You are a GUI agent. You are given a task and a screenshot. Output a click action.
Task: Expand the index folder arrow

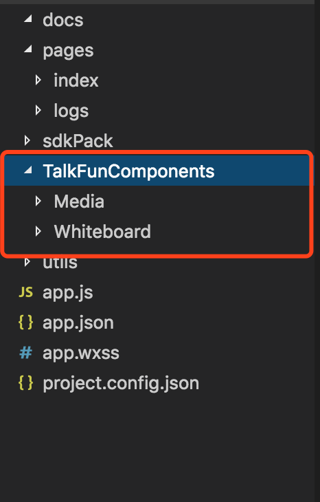[38, 80]
